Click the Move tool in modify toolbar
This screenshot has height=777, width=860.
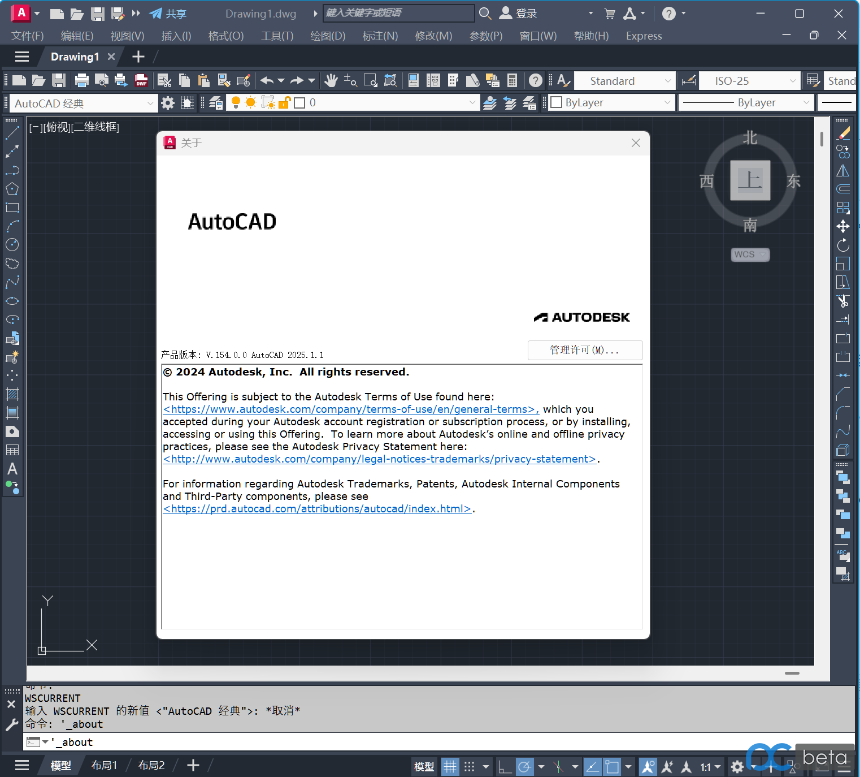click(843, 226)
